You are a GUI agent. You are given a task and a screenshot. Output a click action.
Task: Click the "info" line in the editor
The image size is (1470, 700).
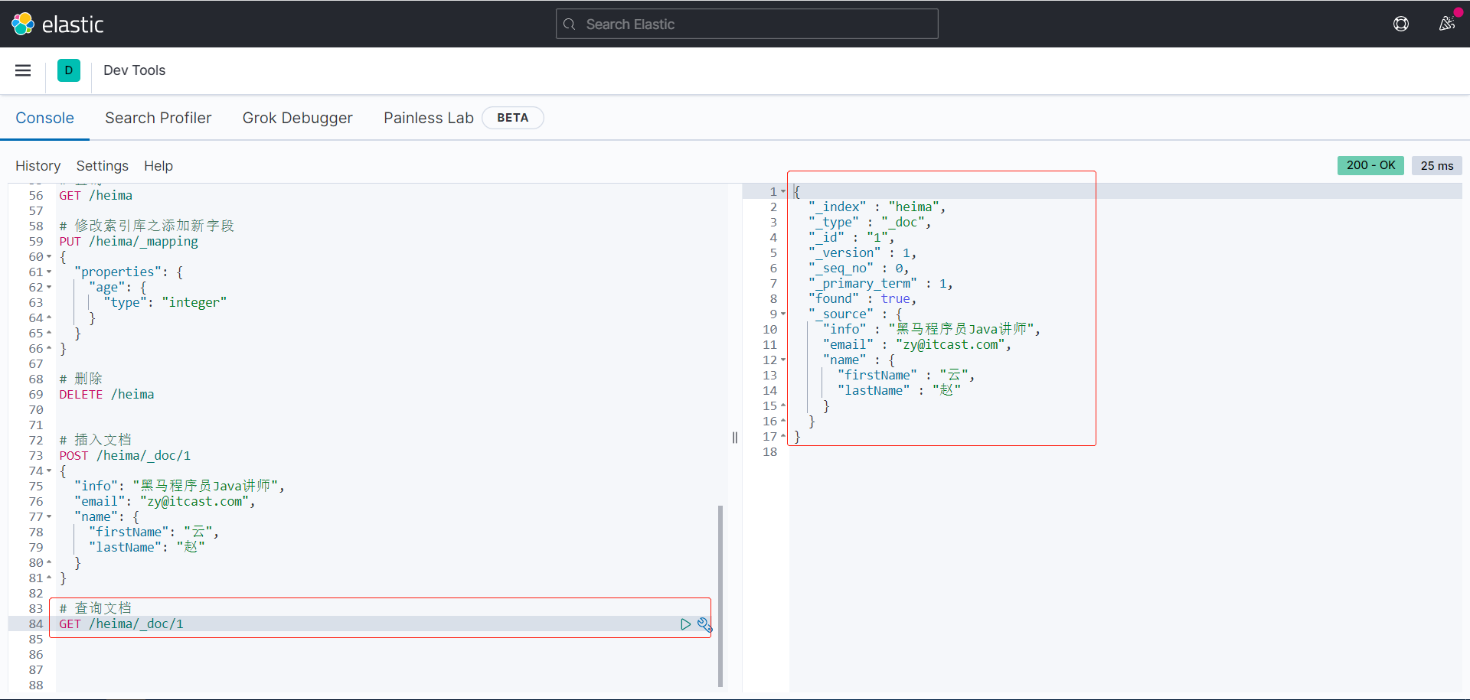(180, 487)
